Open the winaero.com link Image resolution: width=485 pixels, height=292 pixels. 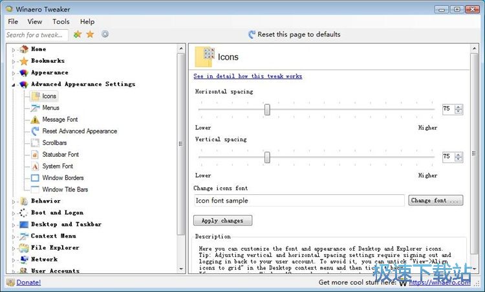coord(440,282)
